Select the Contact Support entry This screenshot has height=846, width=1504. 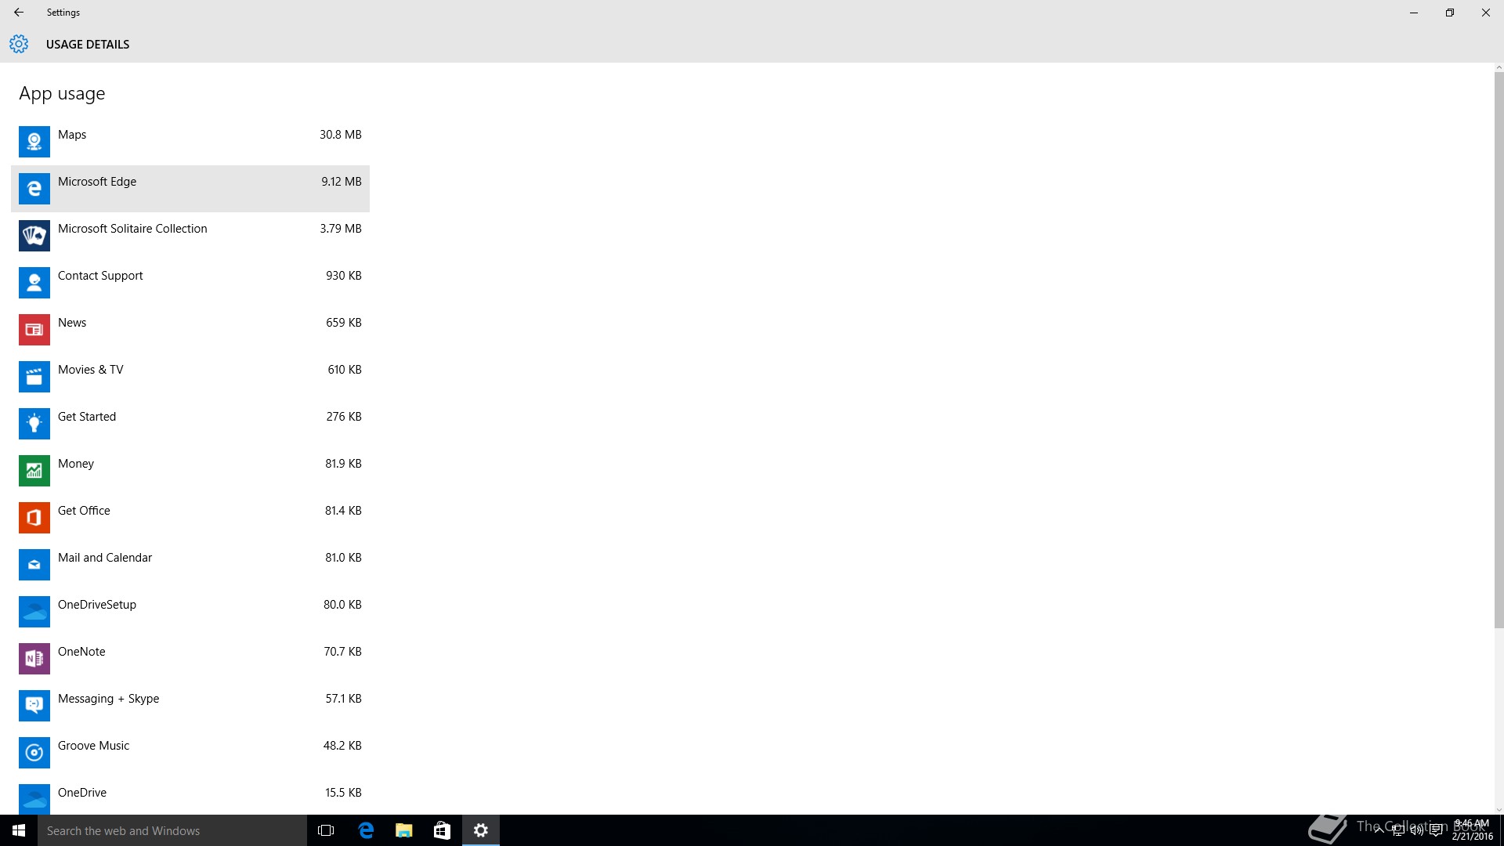pyautogui.click(x=190, y=282)
